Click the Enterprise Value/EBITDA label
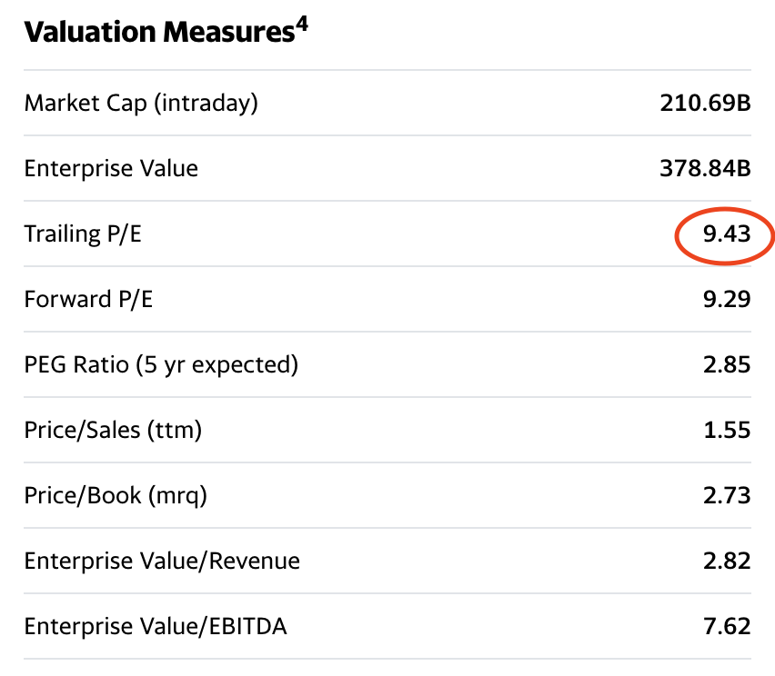 (x=156, y=626)
